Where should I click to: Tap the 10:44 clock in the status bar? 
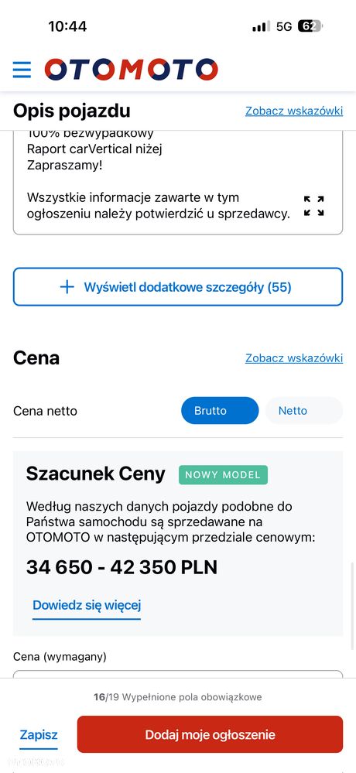67,26
